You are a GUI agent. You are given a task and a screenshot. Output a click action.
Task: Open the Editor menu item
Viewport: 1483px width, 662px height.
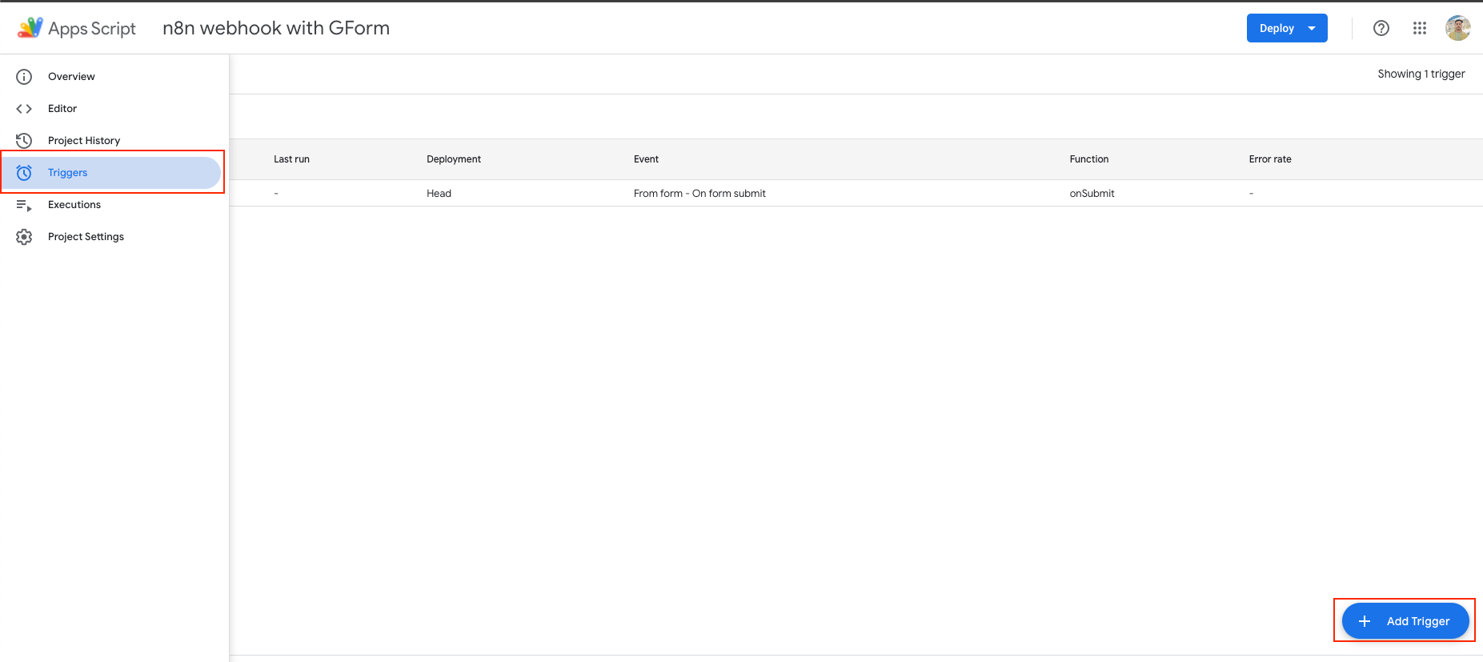click(x=110, y=109)
